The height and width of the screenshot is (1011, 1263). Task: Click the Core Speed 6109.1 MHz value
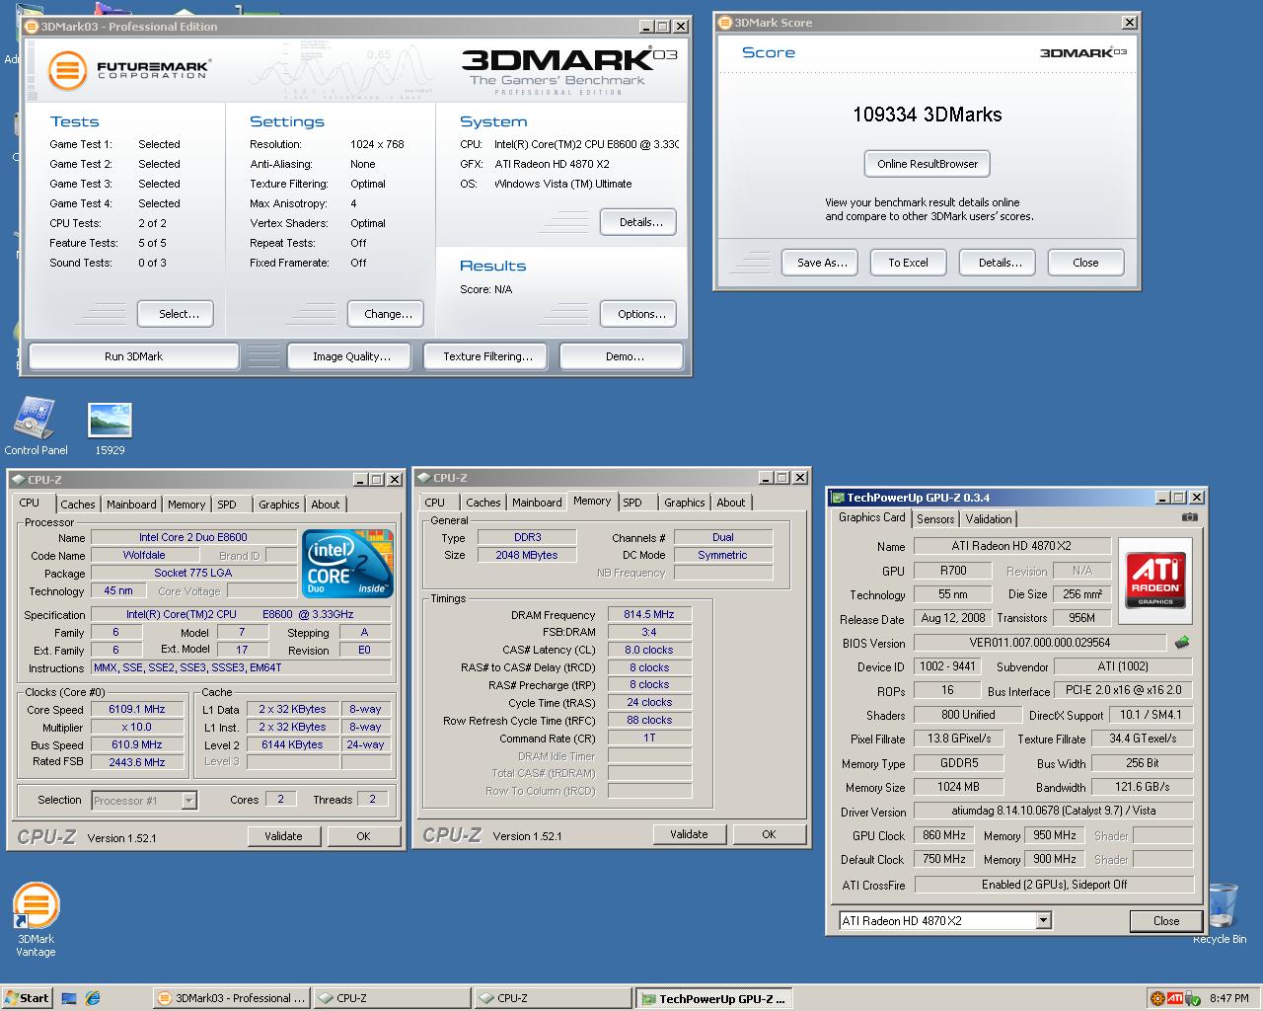coord(137,709)
